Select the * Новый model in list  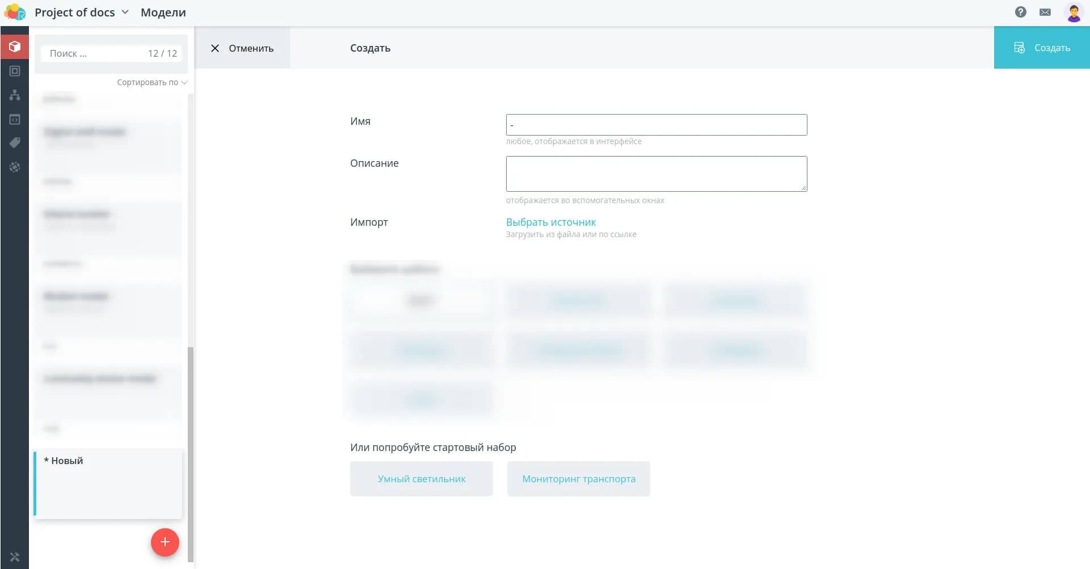tap(108, 482)
